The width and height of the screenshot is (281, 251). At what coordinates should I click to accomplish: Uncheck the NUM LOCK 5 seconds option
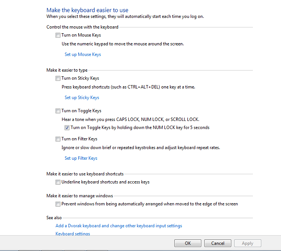pos(67,127)
